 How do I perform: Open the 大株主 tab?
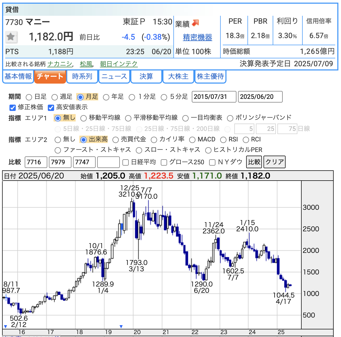178,76
